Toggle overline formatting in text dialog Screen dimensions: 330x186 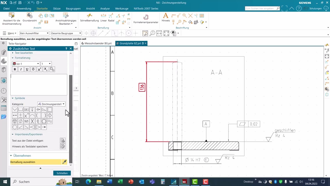33,69
